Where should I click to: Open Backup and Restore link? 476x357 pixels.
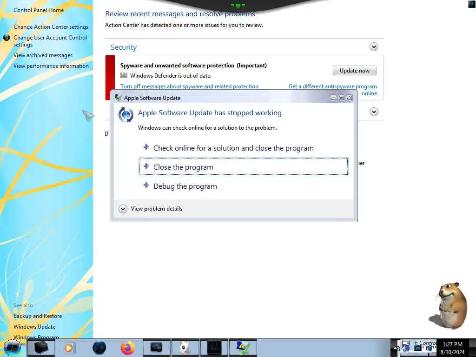38,316
